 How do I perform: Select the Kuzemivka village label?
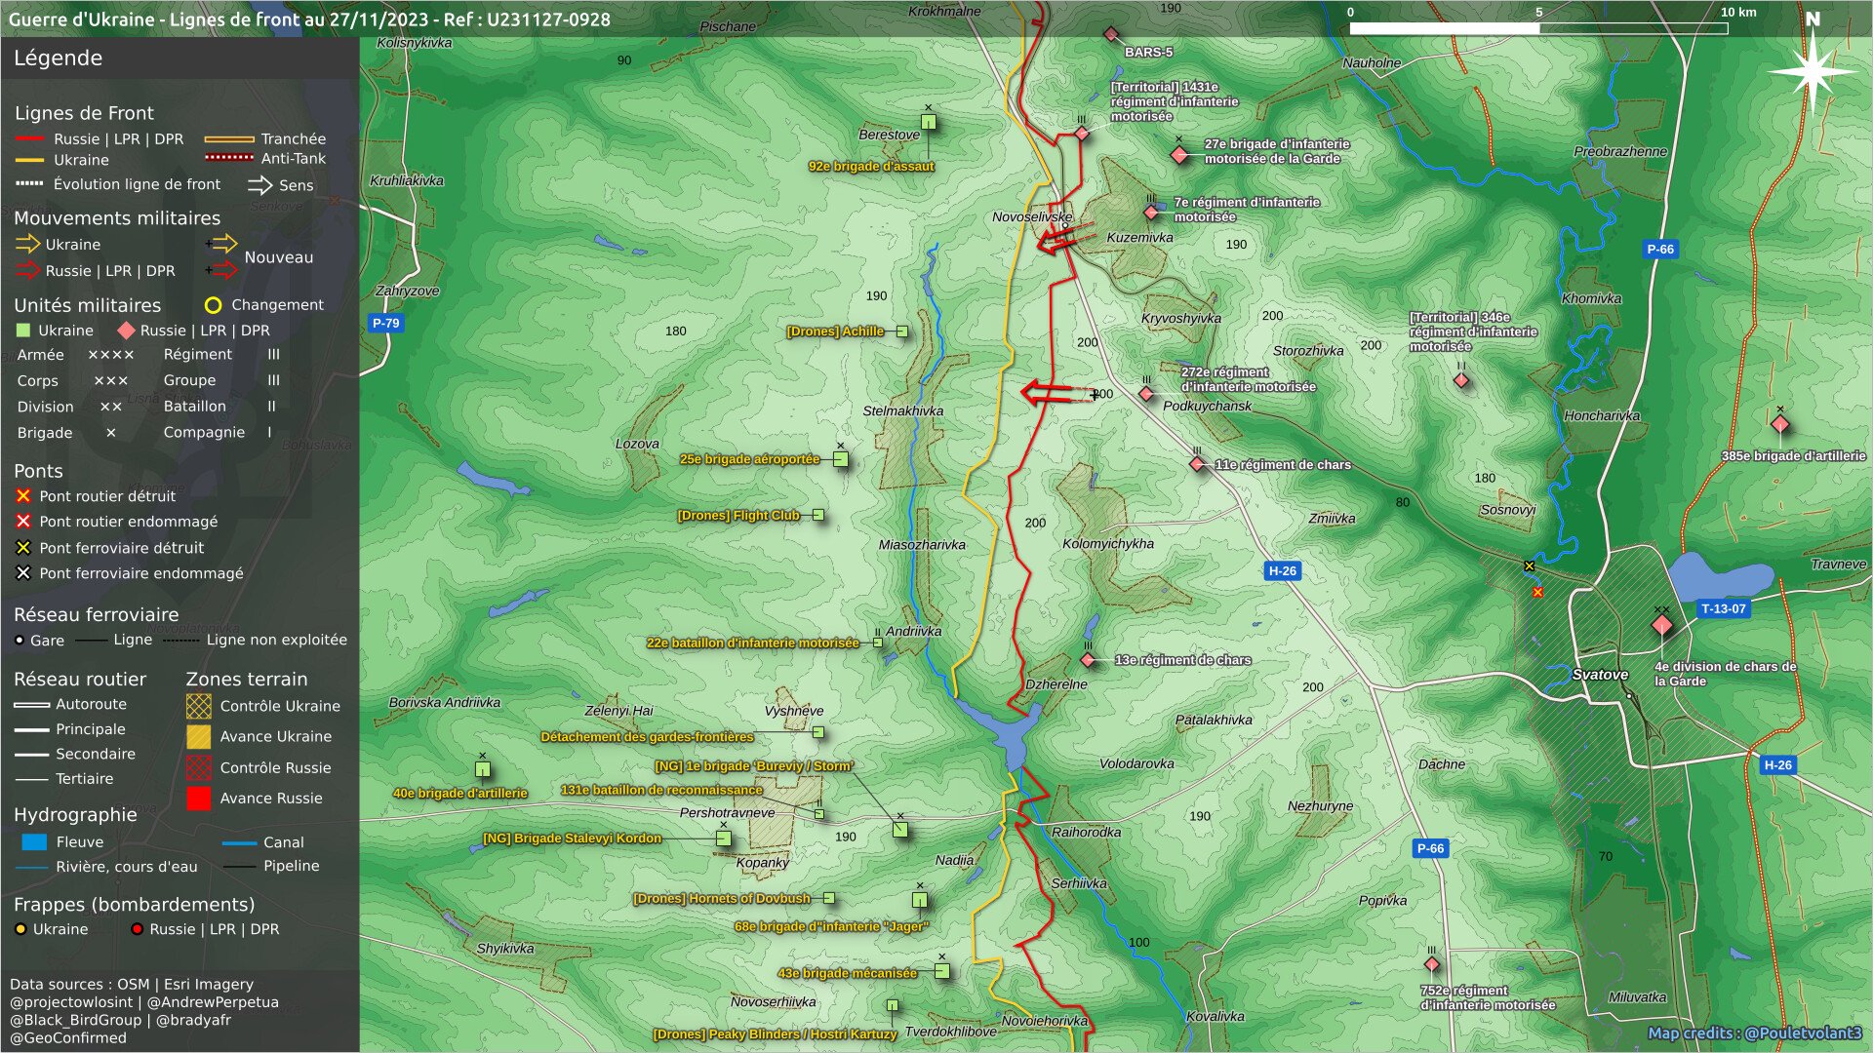tap(1139, 238)
